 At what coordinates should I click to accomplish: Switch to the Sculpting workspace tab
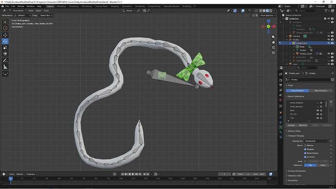coord(74,6)
